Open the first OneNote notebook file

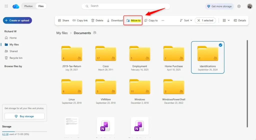pyautogui.click(x=106, y=126)
